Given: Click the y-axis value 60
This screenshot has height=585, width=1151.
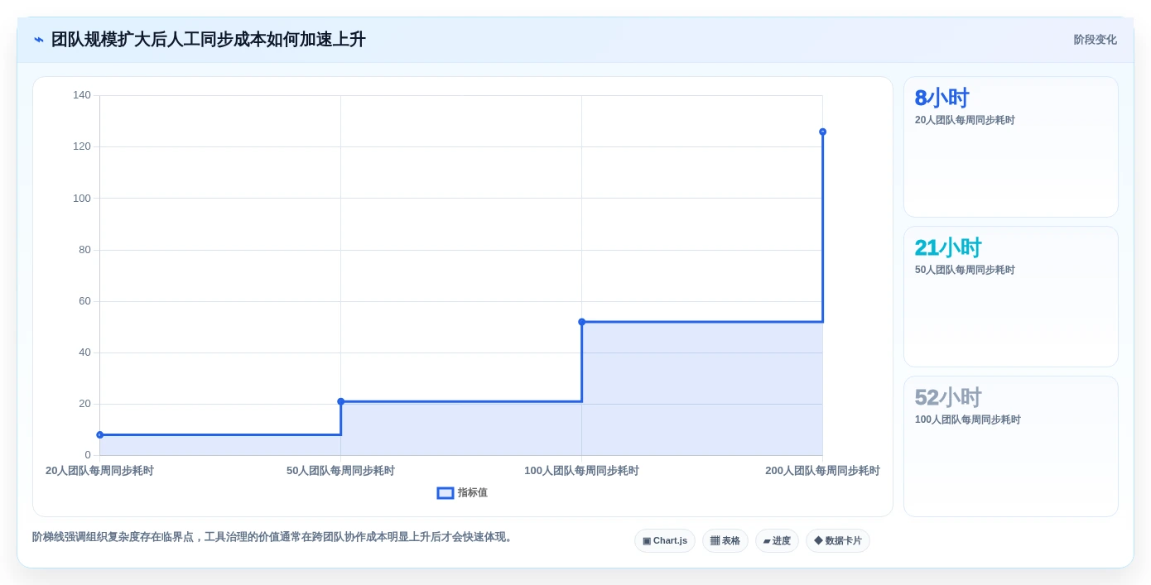Looking at the screenshot, I should click(x=84, y=301).
